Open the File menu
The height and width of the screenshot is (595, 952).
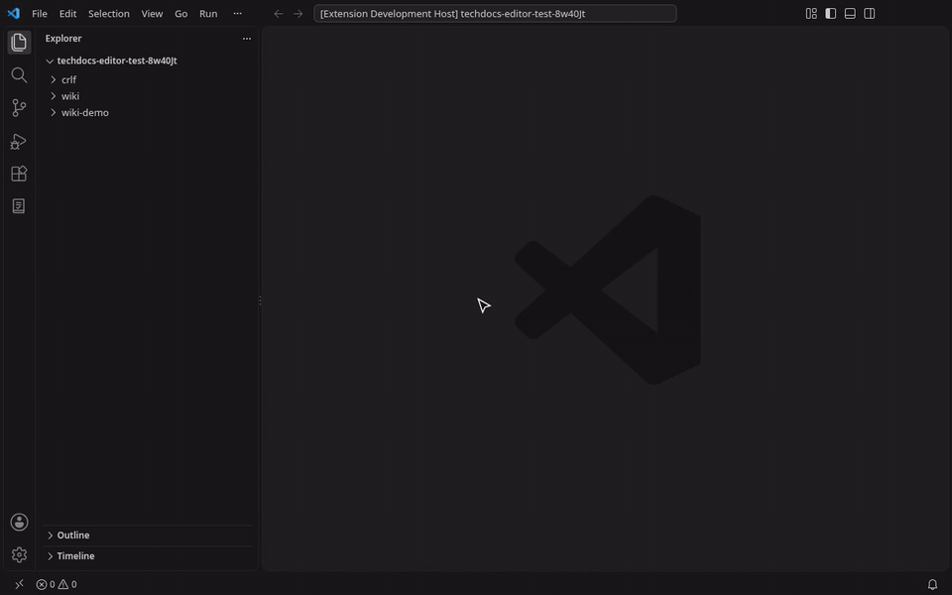40,13
